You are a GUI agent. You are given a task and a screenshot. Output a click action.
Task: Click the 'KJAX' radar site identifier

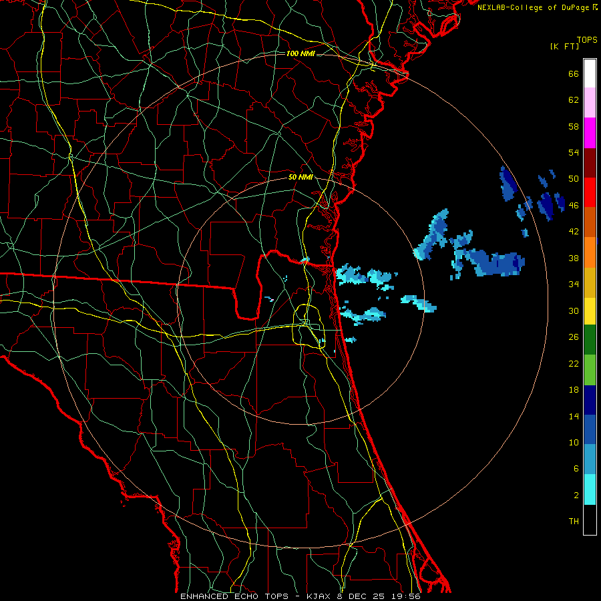pyautogui.click(x=321, y=596)
